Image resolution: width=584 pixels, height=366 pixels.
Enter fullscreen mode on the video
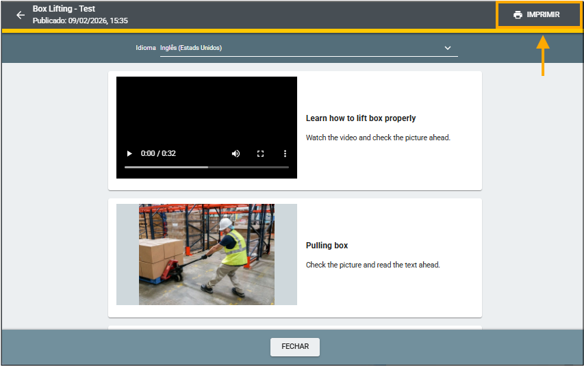point(260,153)
